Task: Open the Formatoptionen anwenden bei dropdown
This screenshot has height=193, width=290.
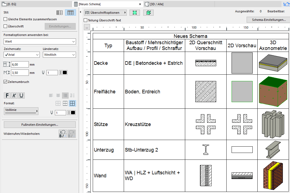Action: 40,41
